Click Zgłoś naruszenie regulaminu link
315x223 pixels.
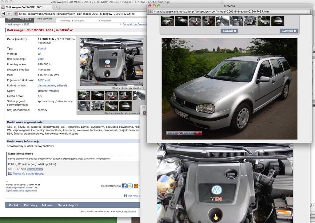(x=21, y=191)
